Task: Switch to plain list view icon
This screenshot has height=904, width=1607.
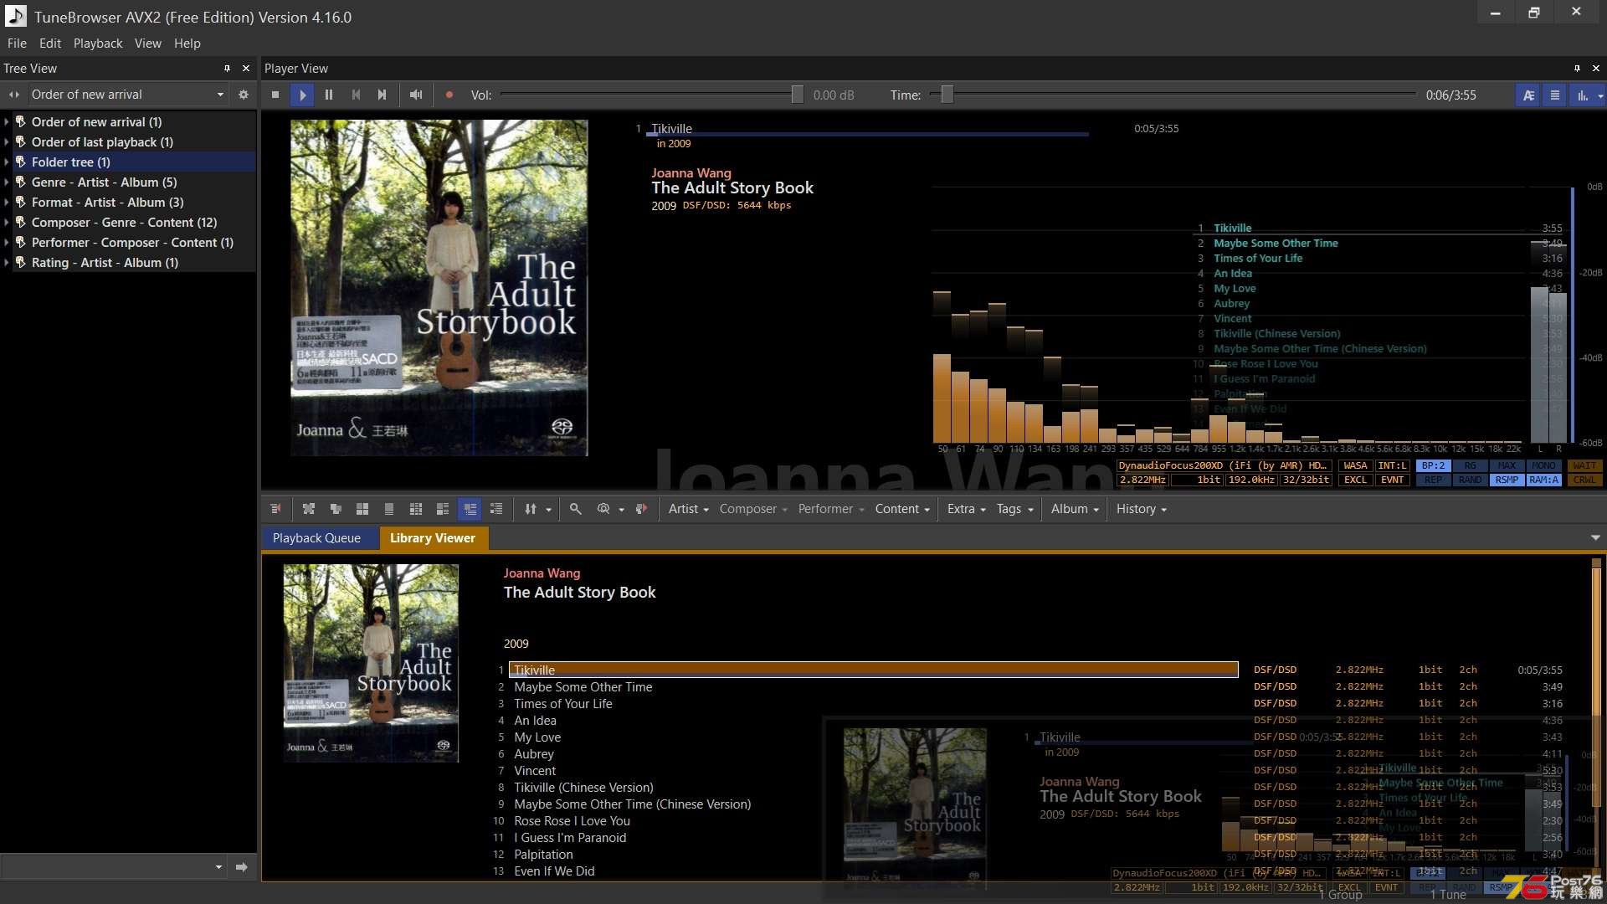Action: point(389,509)
